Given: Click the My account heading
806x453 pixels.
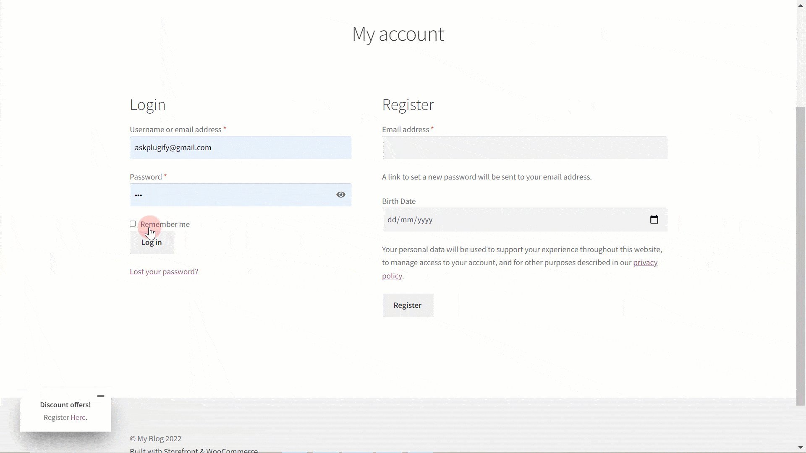Looking at the screenshot, I should pyautogui.click(x=398, y=34).
